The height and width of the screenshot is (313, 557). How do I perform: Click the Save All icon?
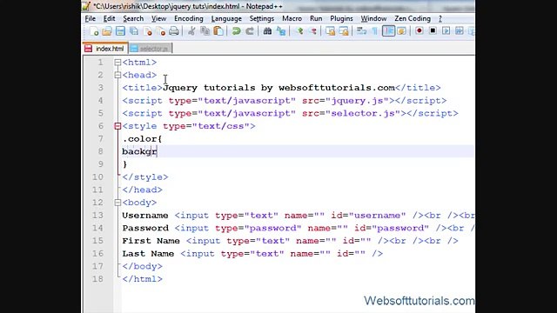coord(134,31)
